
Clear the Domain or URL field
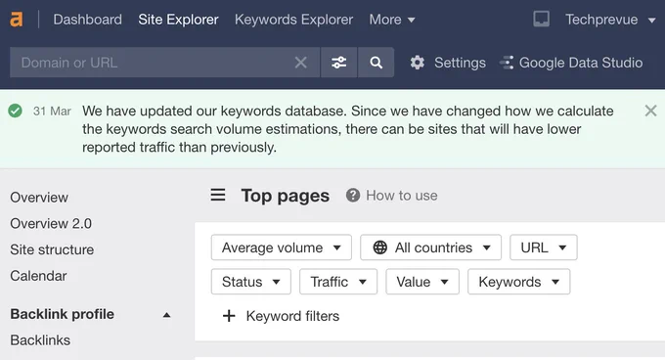click(x=300, y=63)
